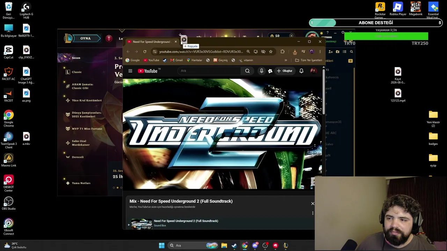Click the zoom magnifier in address bar
The width and height of the screenshot is (447, 251).
point(248,52)
